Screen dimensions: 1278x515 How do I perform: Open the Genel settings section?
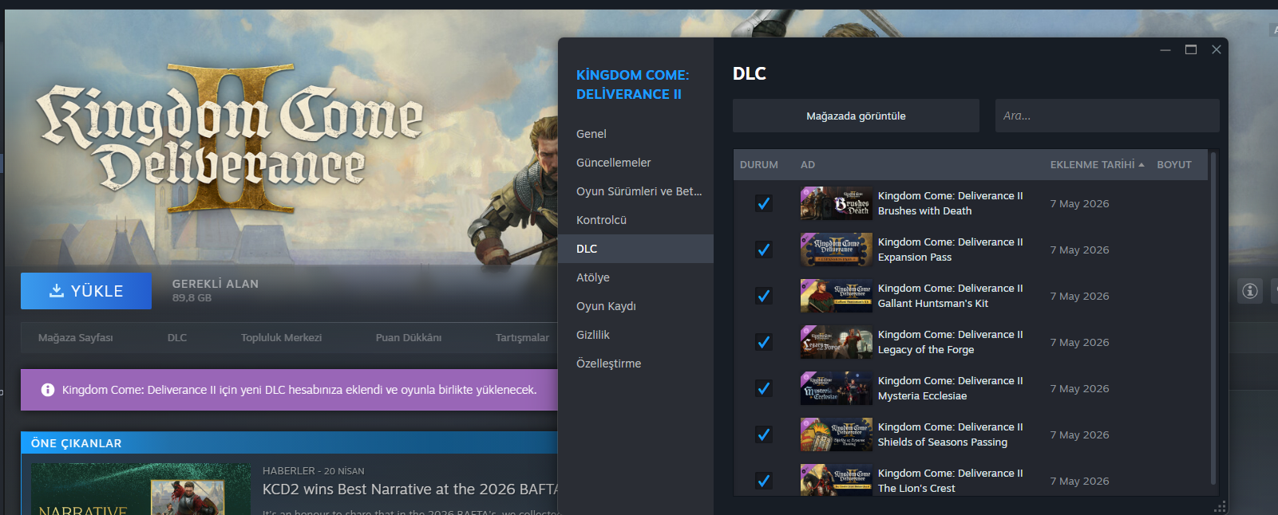635,134
